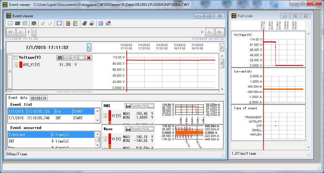Click the Wave panel maximize icon
The image size is (324, 173).
coord(151,129)
